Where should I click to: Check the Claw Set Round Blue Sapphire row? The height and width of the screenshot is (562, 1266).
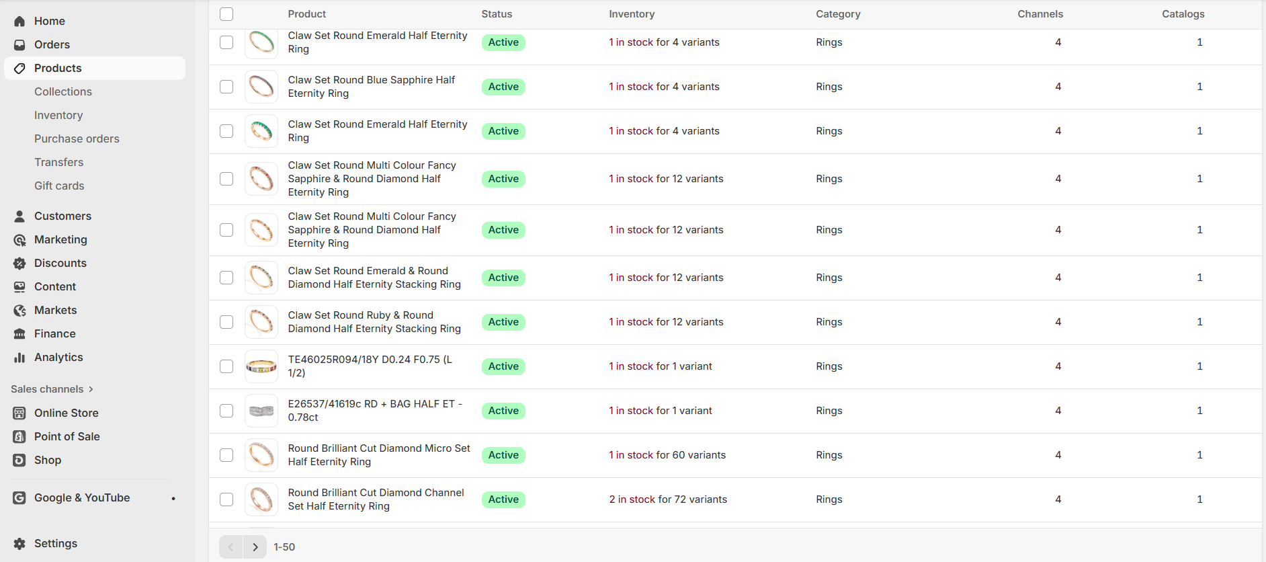pos(226,87)
